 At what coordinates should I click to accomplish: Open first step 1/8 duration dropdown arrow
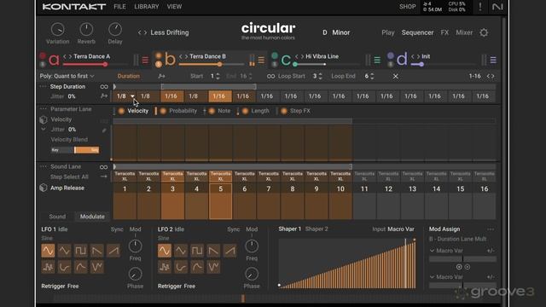[x=132, y=96]
